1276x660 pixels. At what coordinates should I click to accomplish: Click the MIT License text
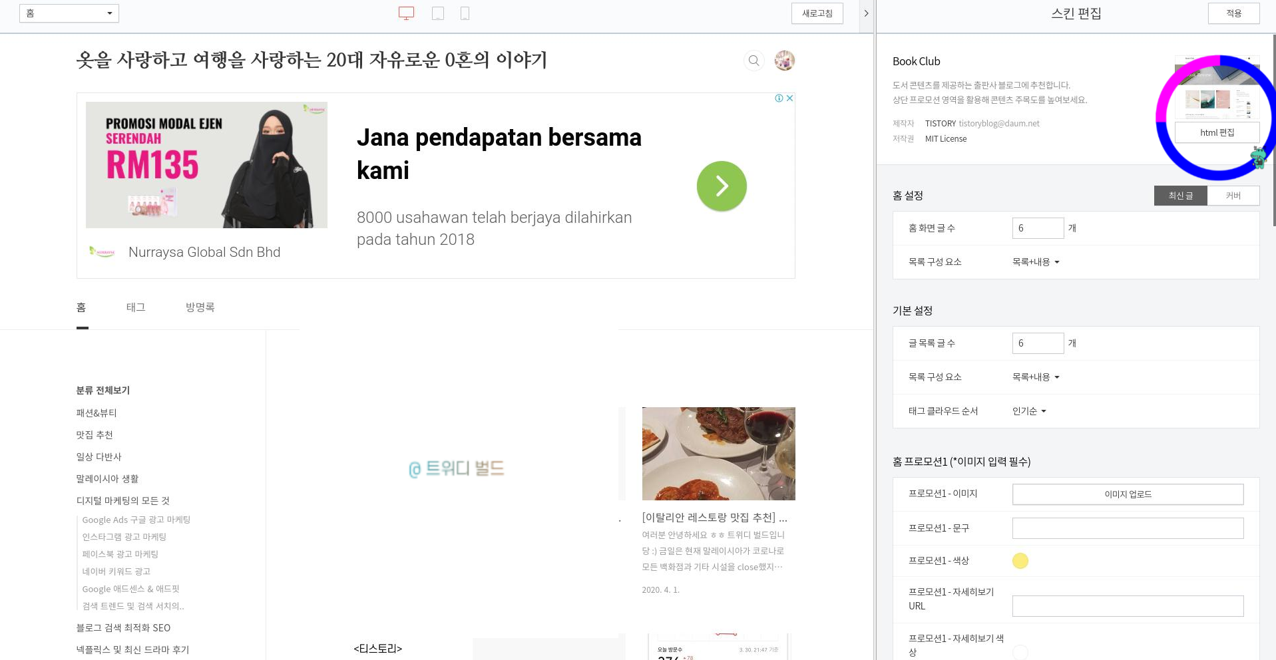[946, 139]
